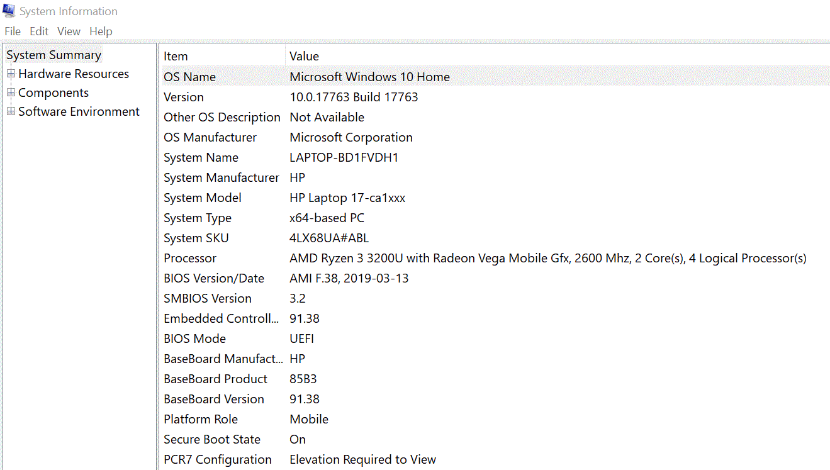Expand the Components node
Viewport: 830px width, 470px height.
pos(11,92)
